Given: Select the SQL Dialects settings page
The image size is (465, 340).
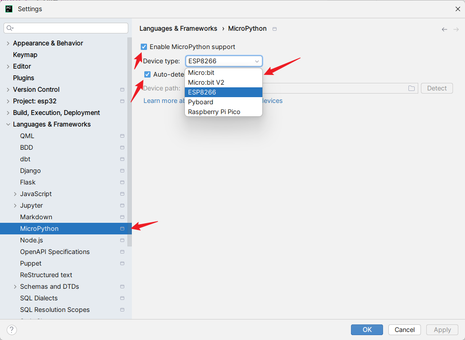Looking at the screenshot, I should click(x=39, y=298).
